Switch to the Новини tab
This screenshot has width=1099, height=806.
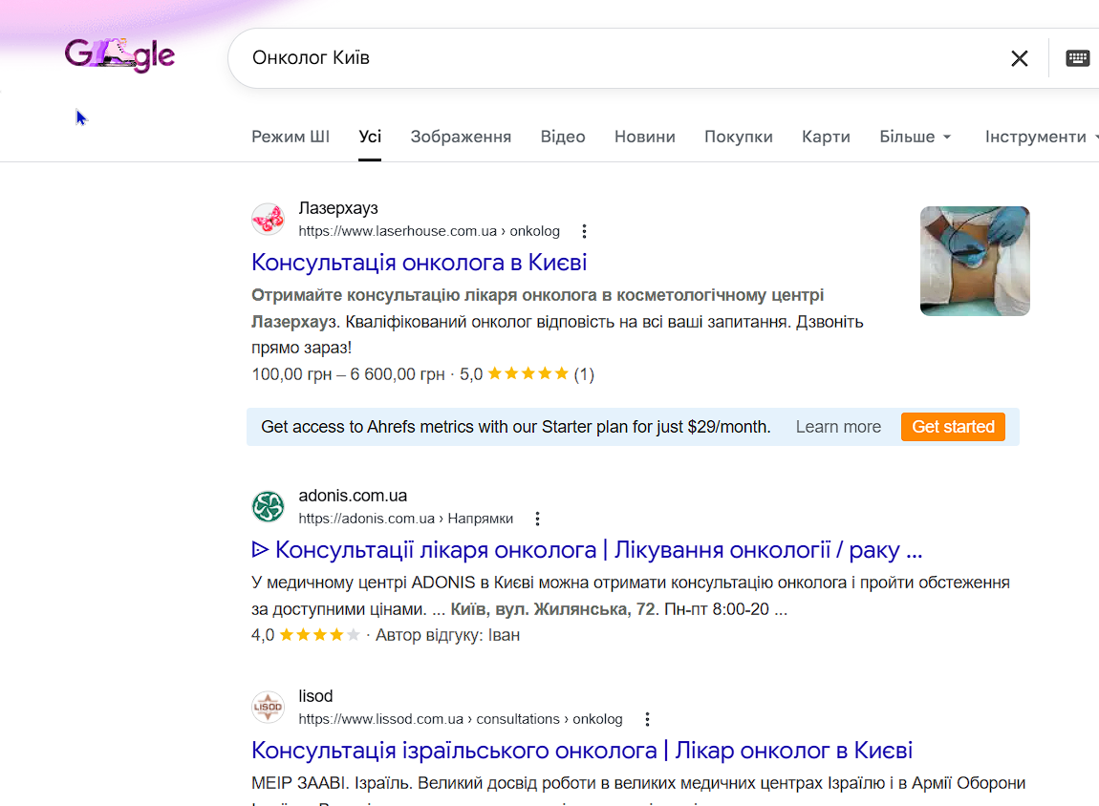[x=644, y=137]
